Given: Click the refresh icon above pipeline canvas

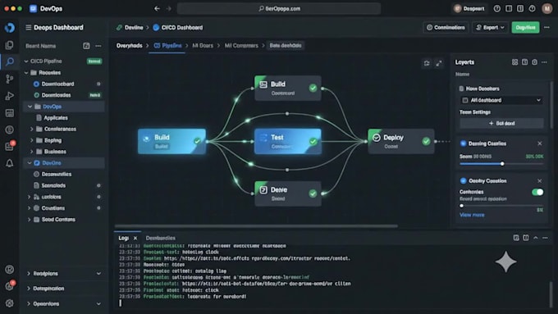Looking at the screenshot, I should pos(427,63).
